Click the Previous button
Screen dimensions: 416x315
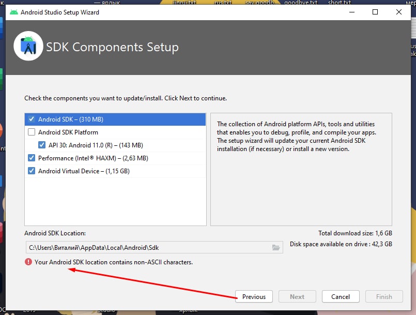(x=254, y=296)
